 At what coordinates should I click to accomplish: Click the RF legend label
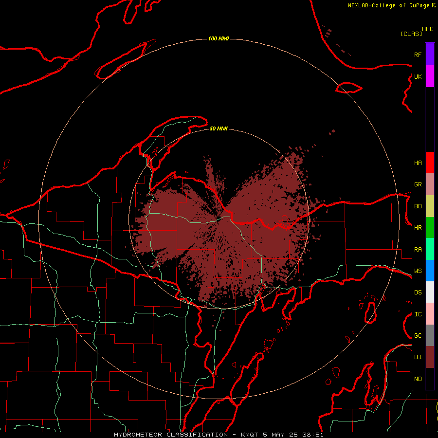[x=418, y=55]
